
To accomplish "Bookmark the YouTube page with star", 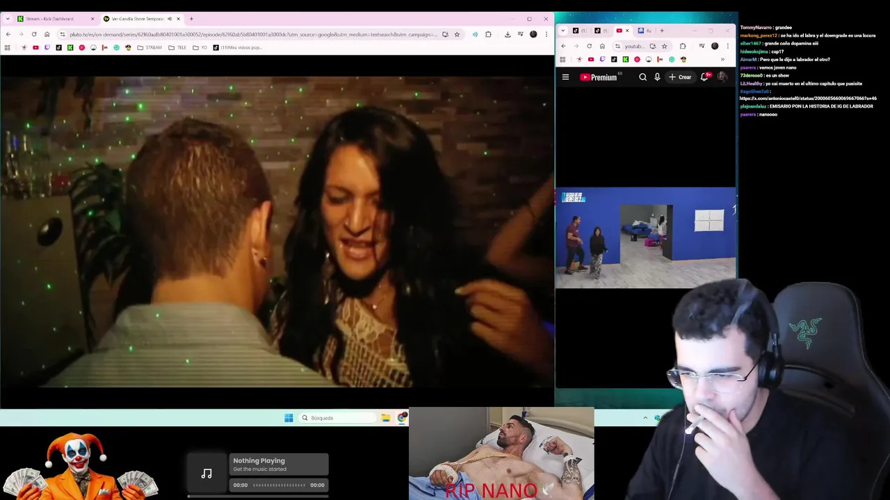I will (664, 47).
